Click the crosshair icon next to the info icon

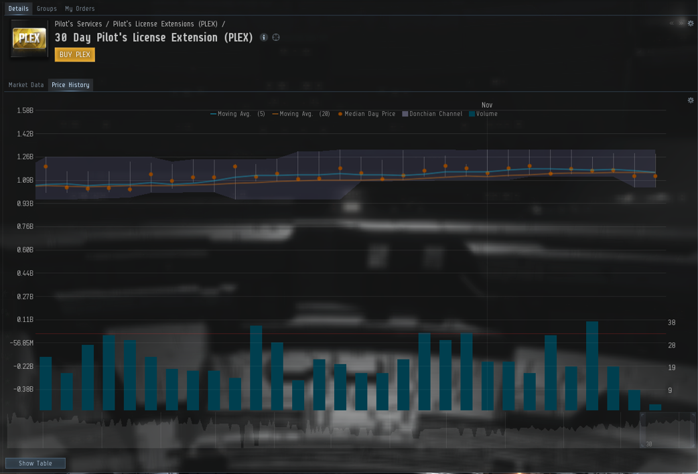(x=276, y=37)
